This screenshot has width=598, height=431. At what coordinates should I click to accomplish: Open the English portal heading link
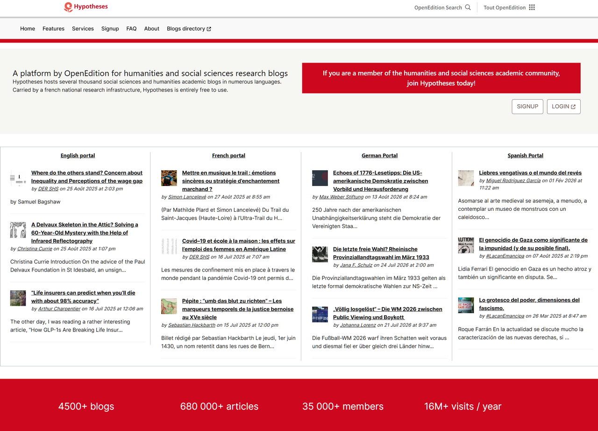[x=78, y=156]
